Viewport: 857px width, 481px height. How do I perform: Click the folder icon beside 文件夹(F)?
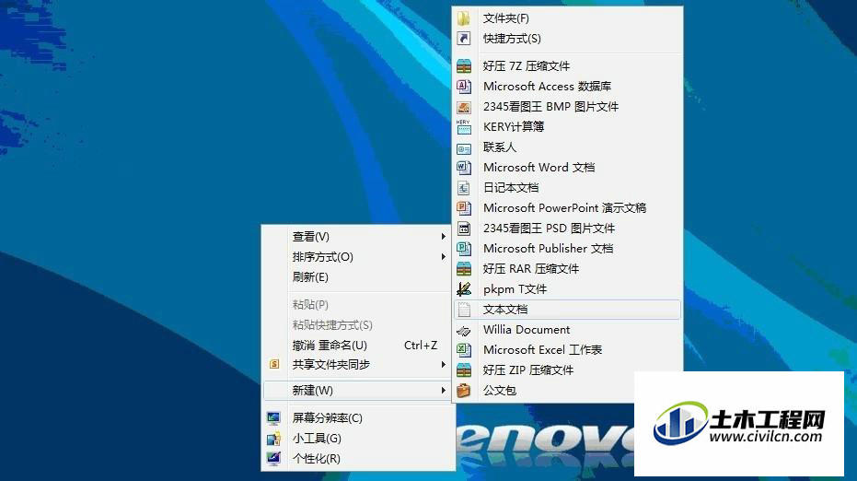tap(464, 18)
